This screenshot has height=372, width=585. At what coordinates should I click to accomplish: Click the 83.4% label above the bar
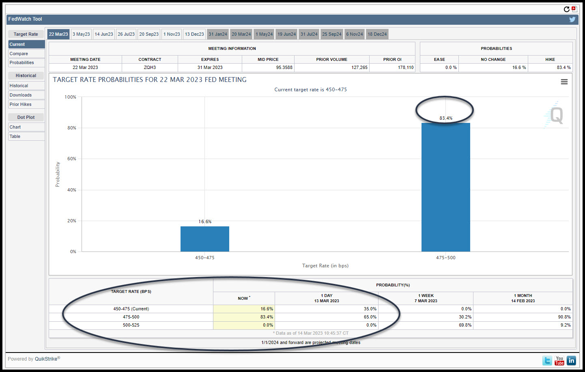click(446, 118)
